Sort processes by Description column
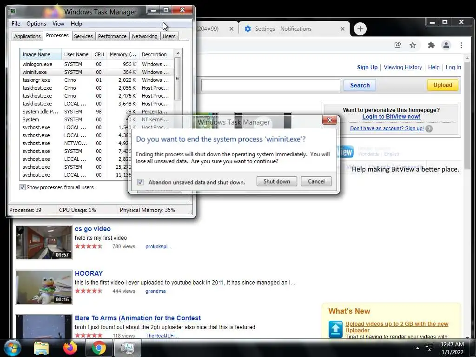This screenshot has width=476, height=357. (x=156, y=54)
